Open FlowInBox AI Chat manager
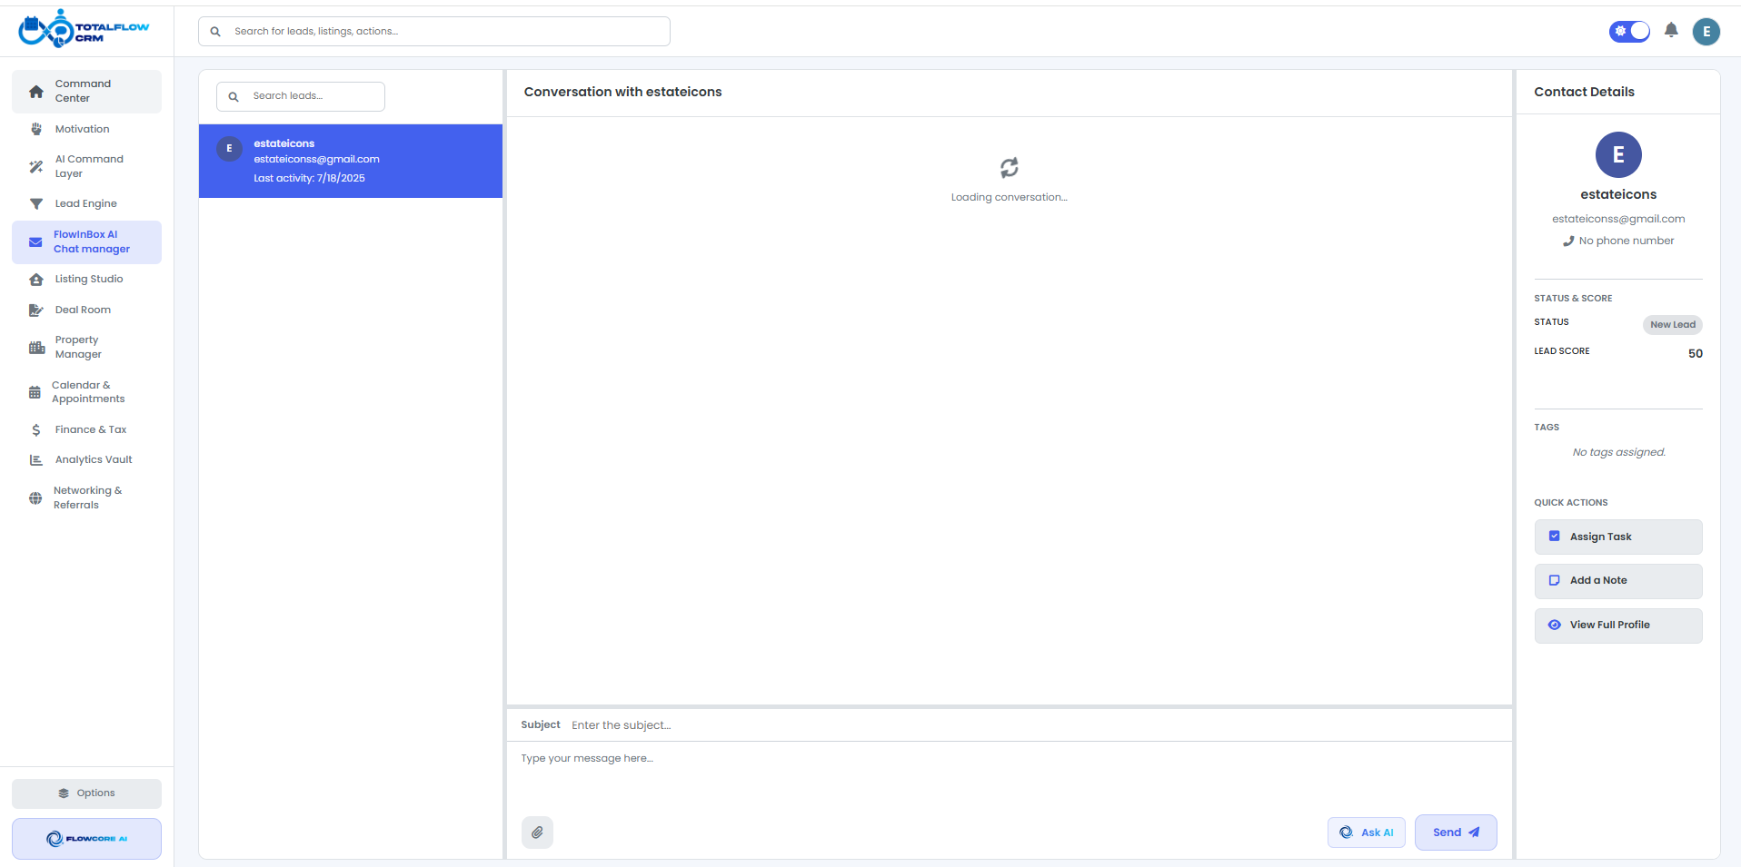The width and height of the screenshot is (1741, 867). pos(86,241)
